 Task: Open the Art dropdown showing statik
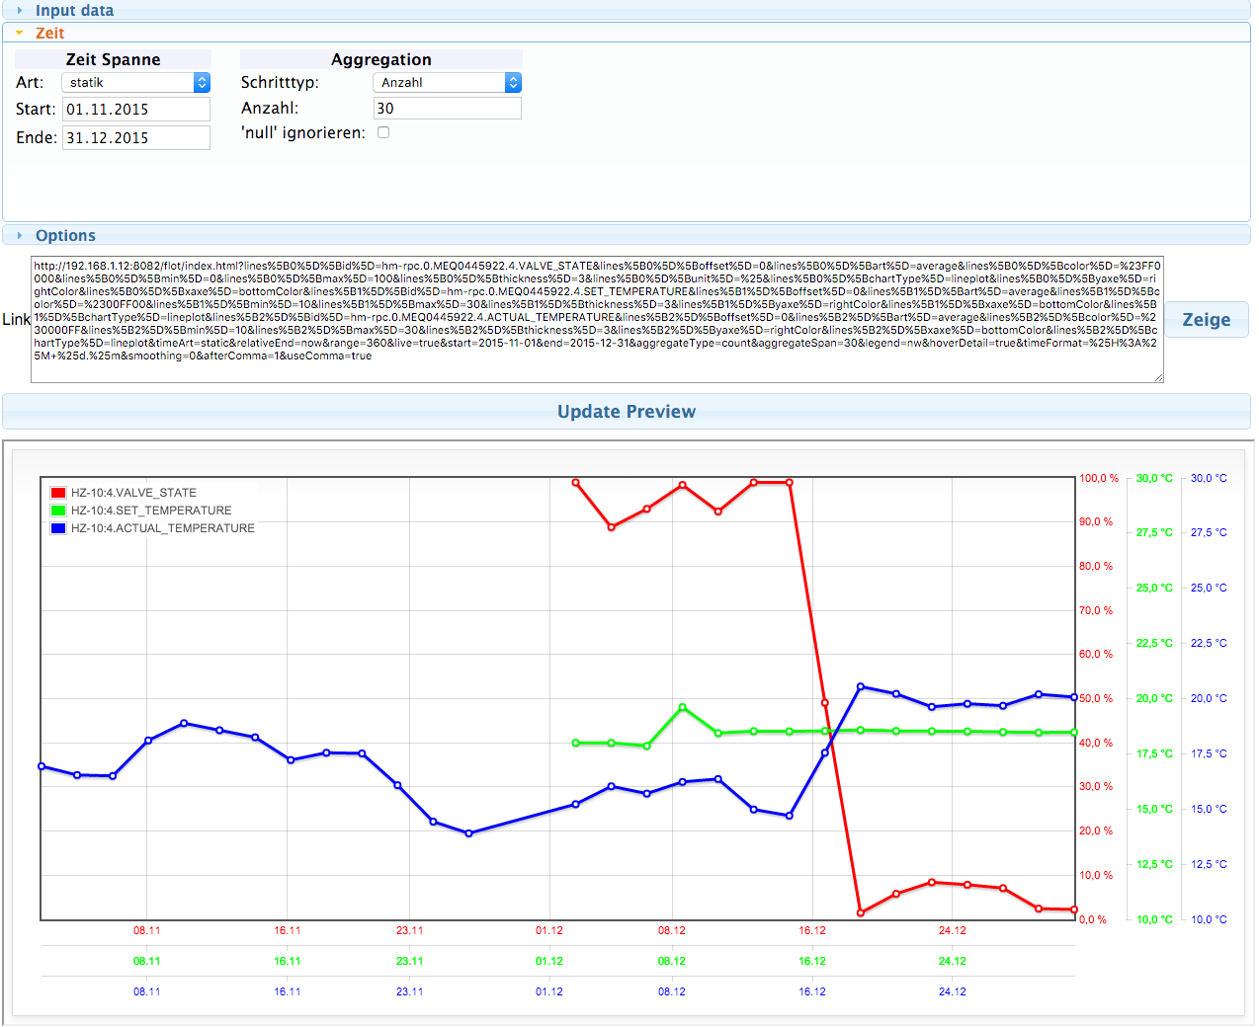[136, 83]
